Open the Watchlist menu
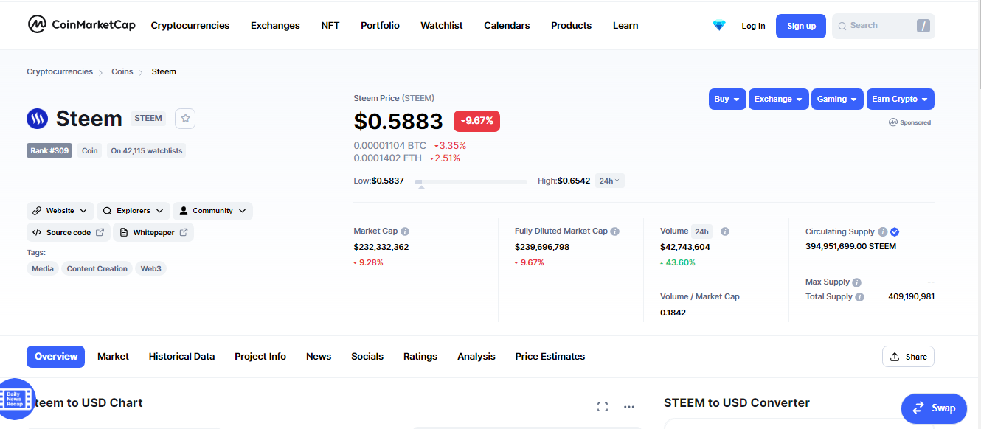 [x=442, y=25]
